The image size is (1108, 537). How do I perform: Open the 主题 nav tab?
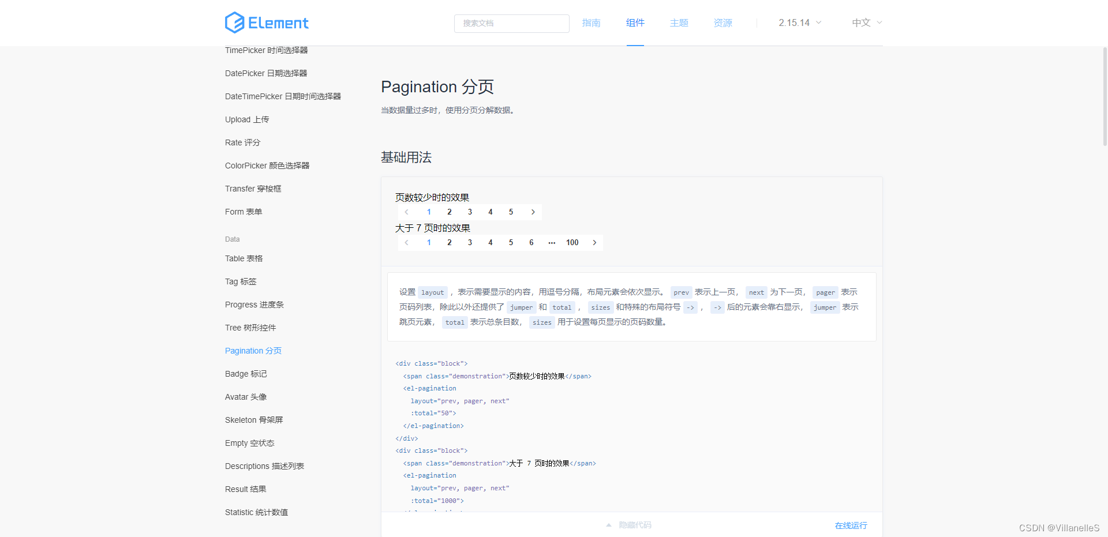(x=679, y=22)
